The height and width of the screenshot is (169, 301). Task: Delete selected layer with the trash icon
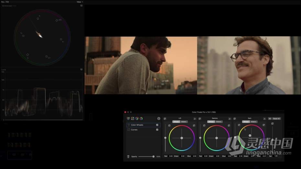point(128,156)
